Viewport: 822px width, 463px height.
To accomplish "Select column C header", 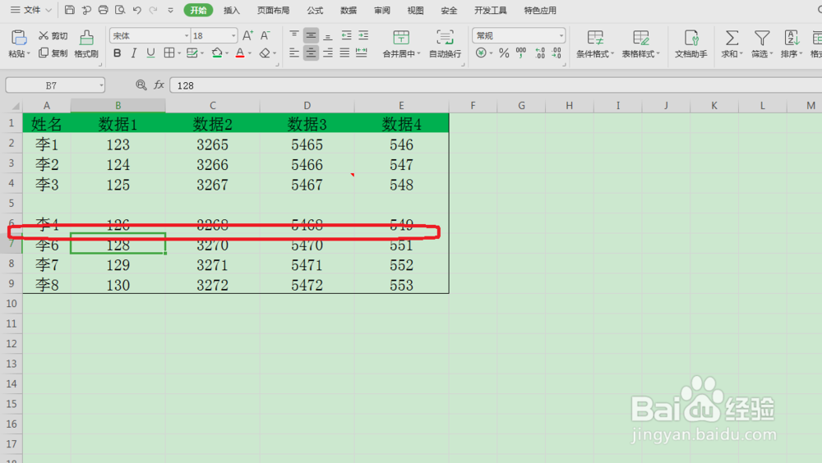I will point(212,105).
